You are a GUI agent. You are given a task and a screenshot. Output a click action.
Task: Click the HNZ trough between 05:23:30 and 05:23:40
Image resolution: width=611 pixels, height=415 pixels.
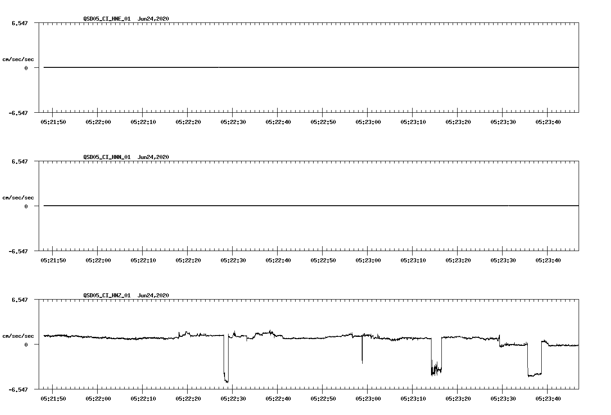click(535, 358)
